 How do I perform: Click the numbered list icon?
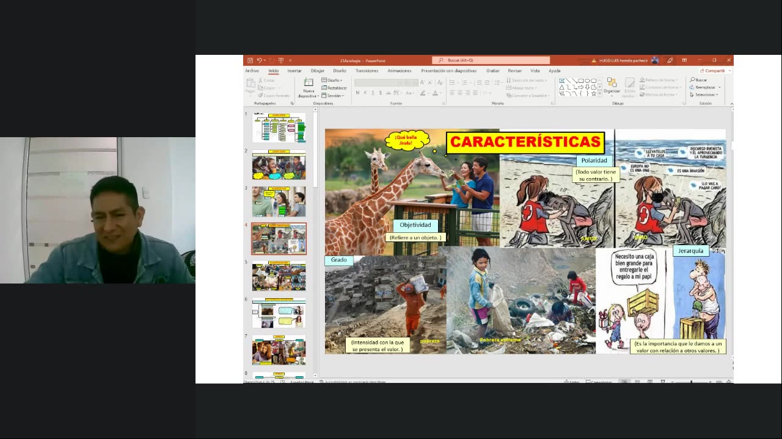[x=466, y=82]
